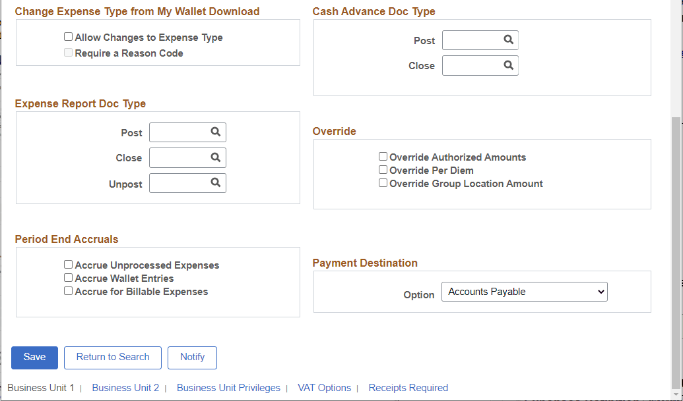
Task: Open the Post lookup in Expense Report Doc Type
Action: point(215,132)
